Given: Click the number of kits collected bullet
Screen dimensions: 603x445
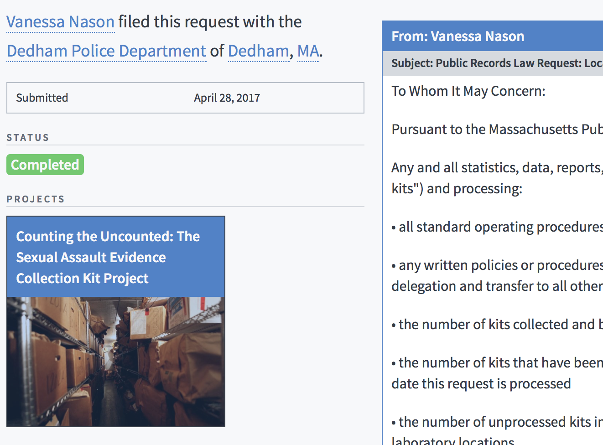Looking at the screenshot, I should click(x=497, y=325).
